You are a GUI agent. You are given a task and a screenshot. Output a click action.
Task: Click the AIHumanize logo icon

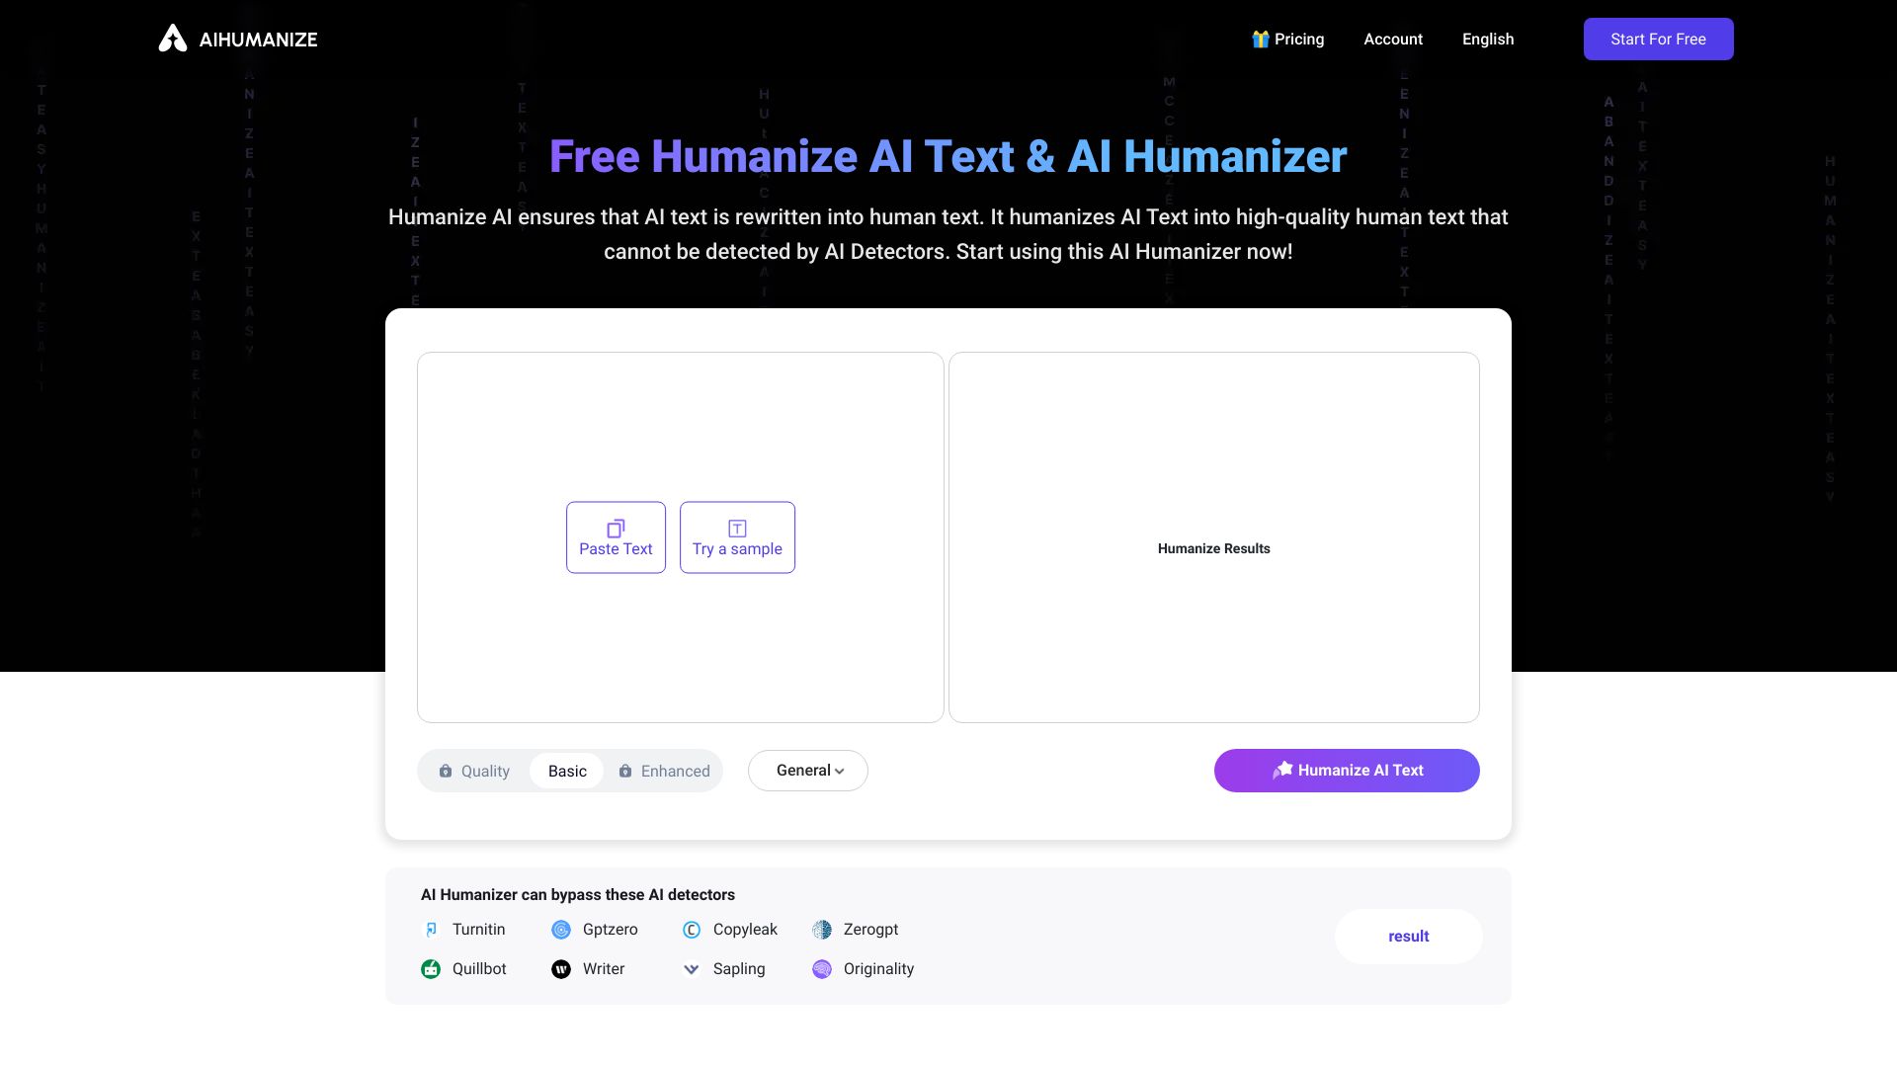click(171, 40)
